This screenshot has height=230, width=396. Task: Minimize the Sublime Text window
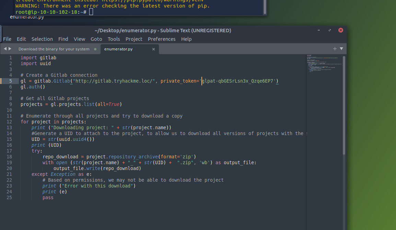click(319, 30)
